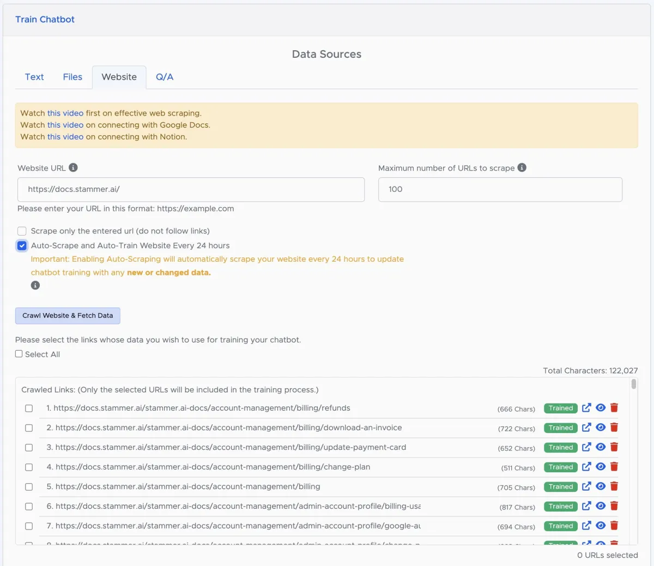654x566 pixels.
Task: Select checkbox for refunds URL row
Action: pos(29,408)
